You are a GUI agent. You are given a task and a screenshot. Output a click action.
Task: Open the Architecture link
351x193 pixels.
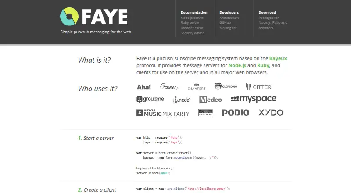(229, 18)
